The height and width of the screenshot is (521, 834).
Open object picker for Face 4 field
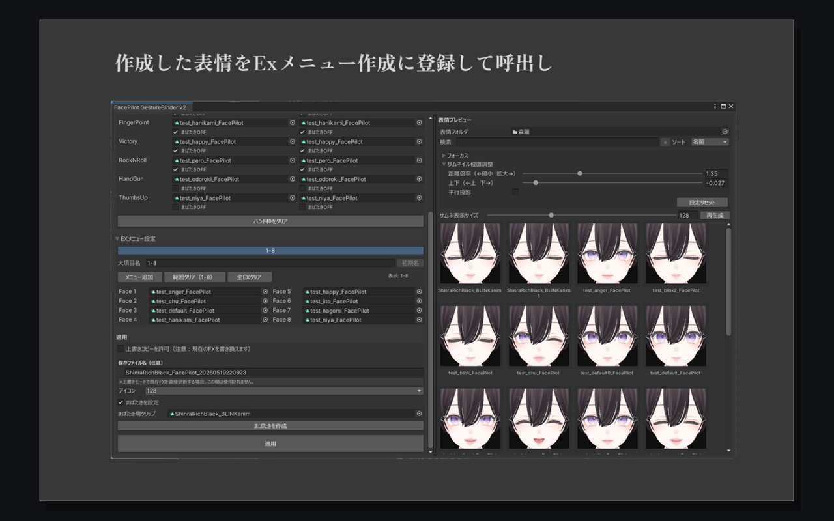coord(265,320)
